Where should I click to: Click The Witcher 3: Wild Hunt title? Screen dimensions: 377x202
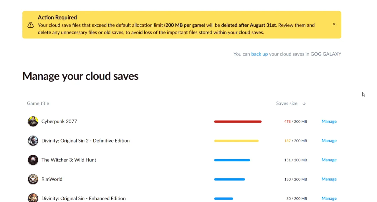[x=69, y=160]
